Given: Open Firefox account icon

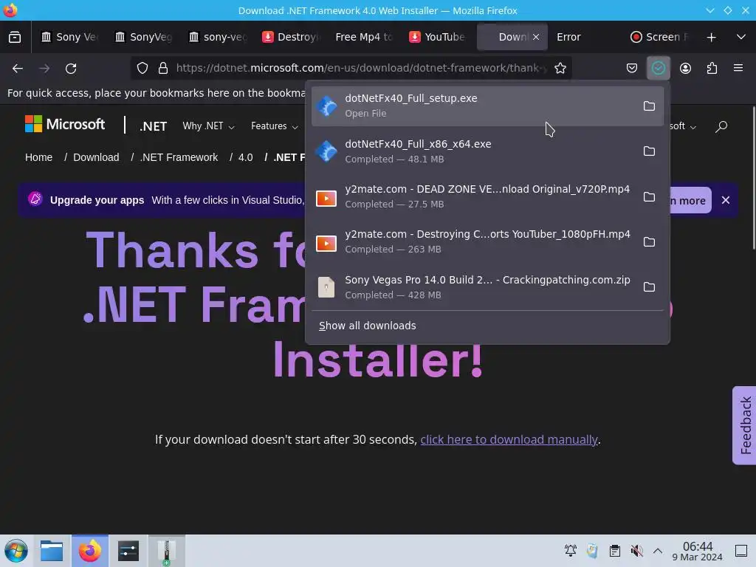Looking at the screenshot, I should [x=685, y=68].
